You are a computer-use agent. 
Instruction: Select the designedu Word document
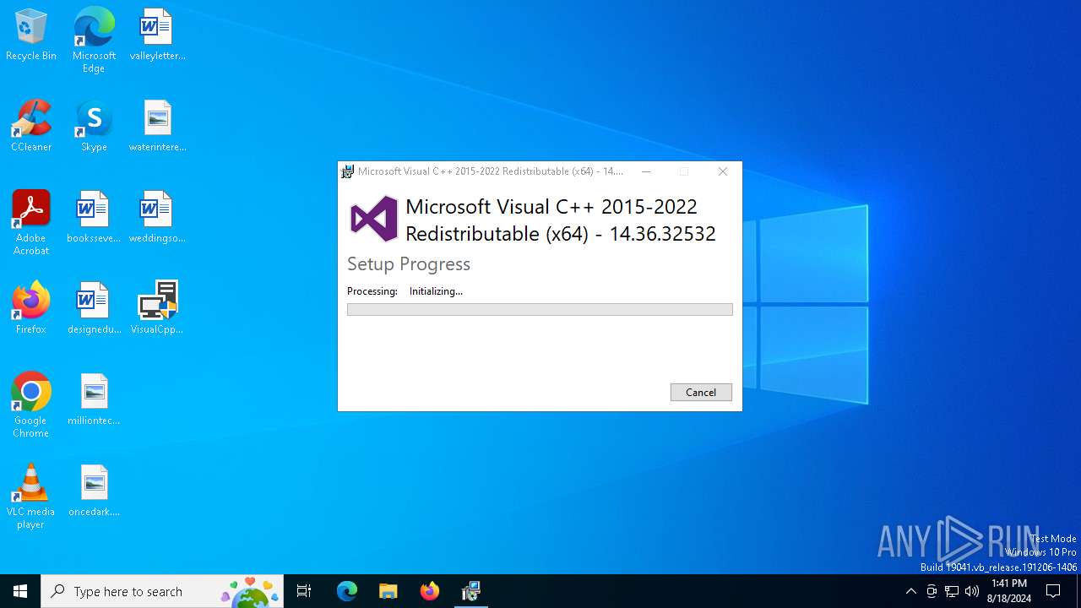[94, 309]
